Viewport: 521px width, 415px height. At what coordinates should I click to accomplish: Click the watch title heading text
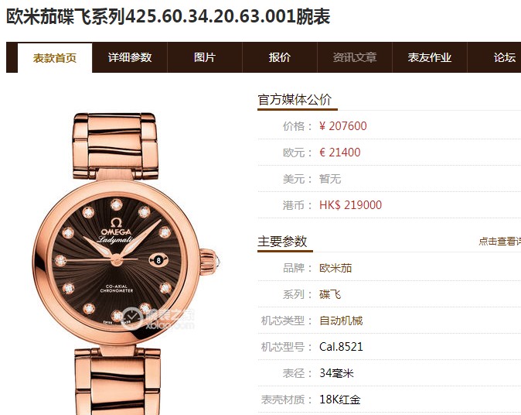click(x=169, y=16)
